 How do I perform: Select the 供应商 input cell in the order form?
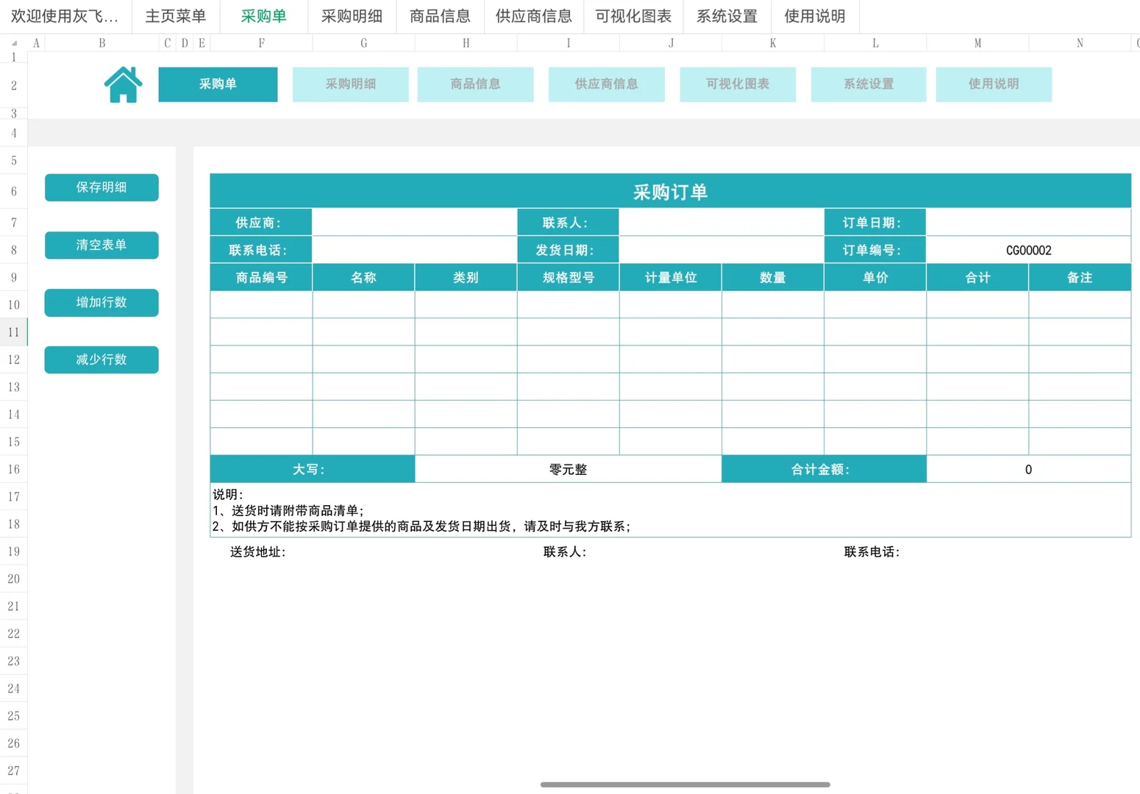click(414, 221)
